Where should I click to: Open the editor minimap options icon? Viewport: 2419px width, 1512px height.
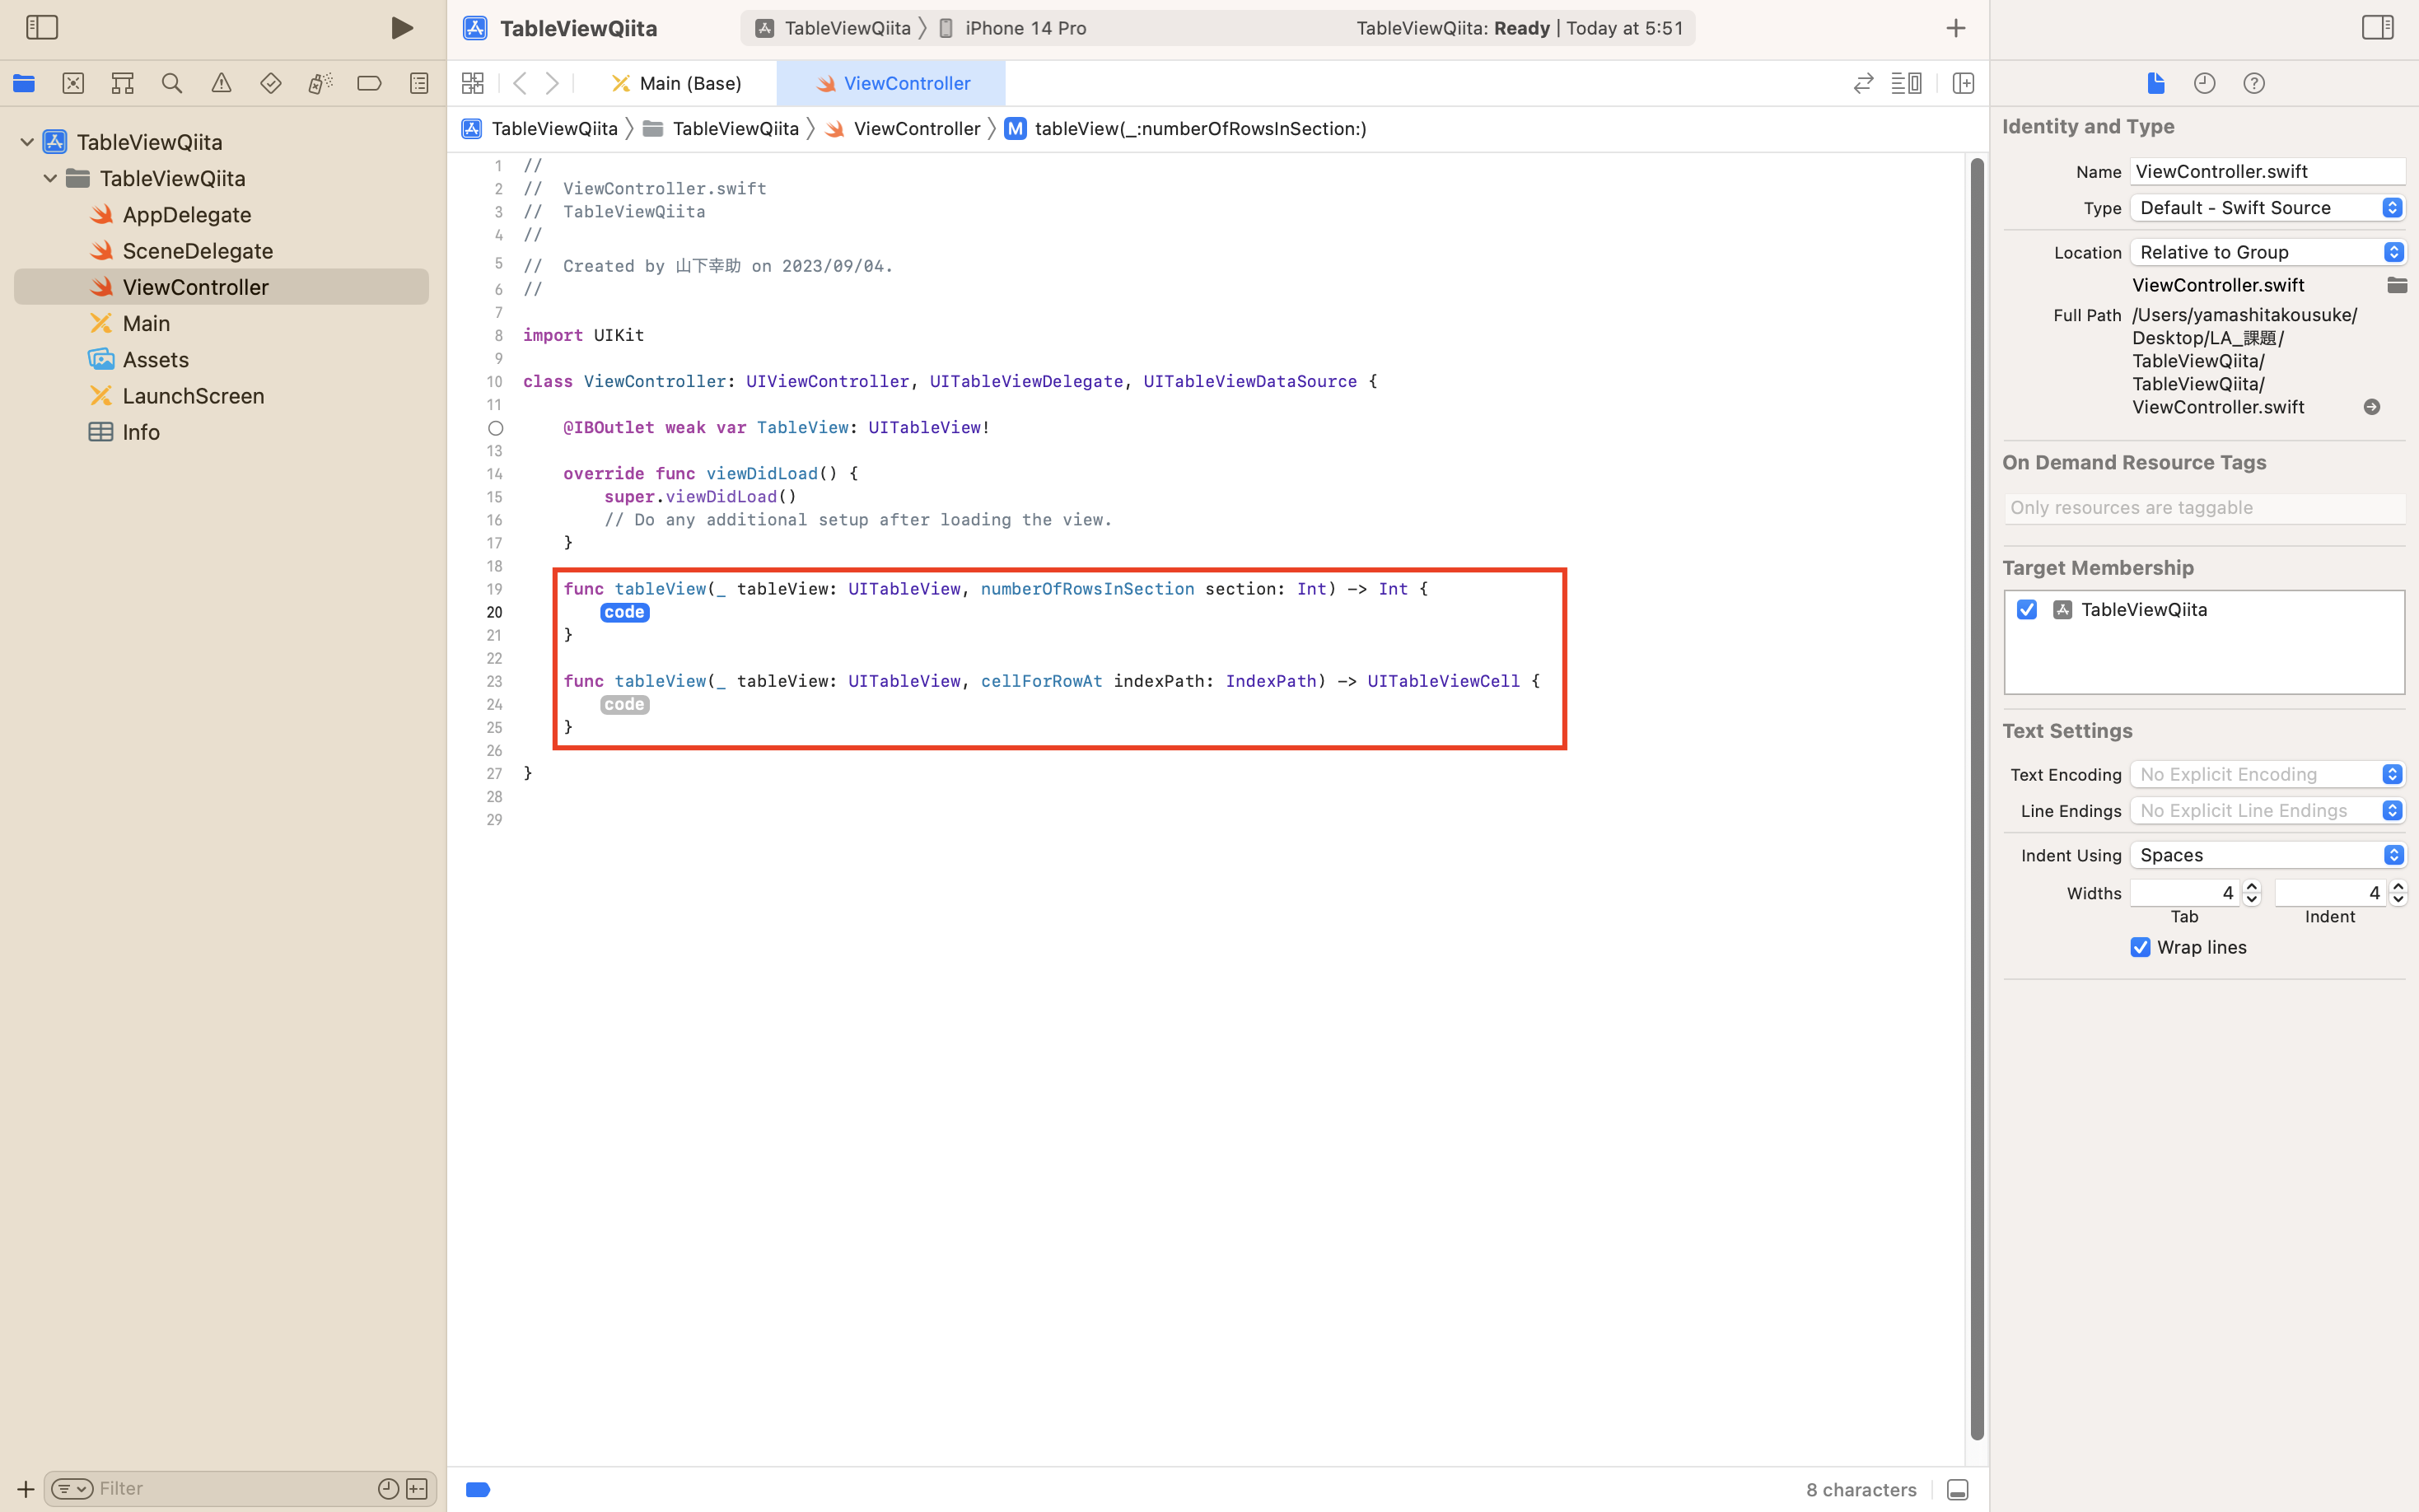point(1906,83)
